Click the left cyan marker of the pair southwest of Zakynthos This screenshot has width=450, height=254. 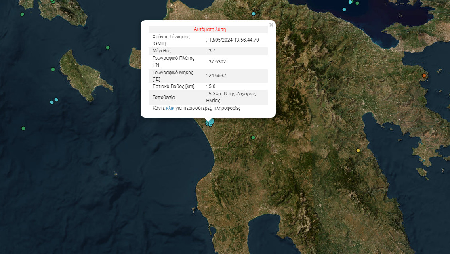coord(51,102)
